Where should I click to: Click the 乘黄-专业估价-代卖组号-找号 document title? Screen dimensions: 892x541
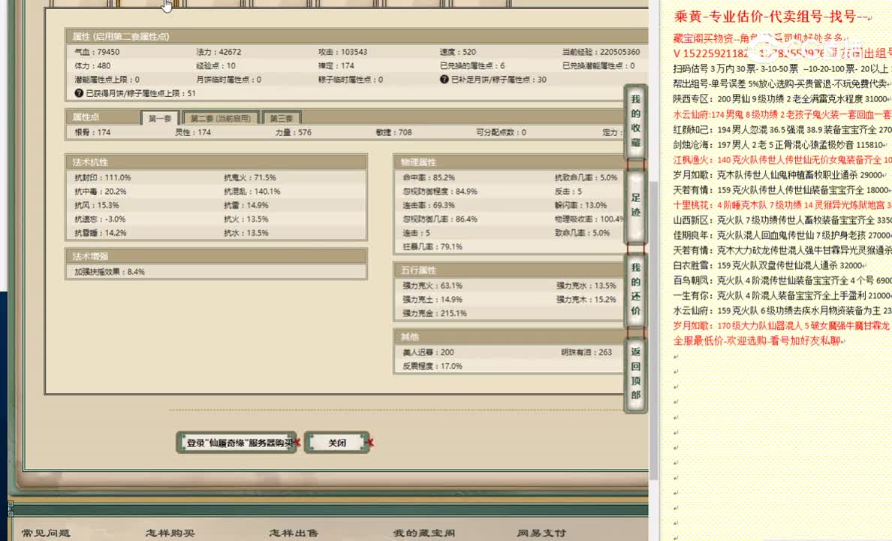click(x=771, y=17)
